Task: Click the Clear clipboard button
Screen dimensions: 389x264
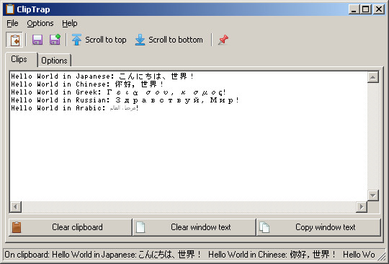Action: pos(70,227)
